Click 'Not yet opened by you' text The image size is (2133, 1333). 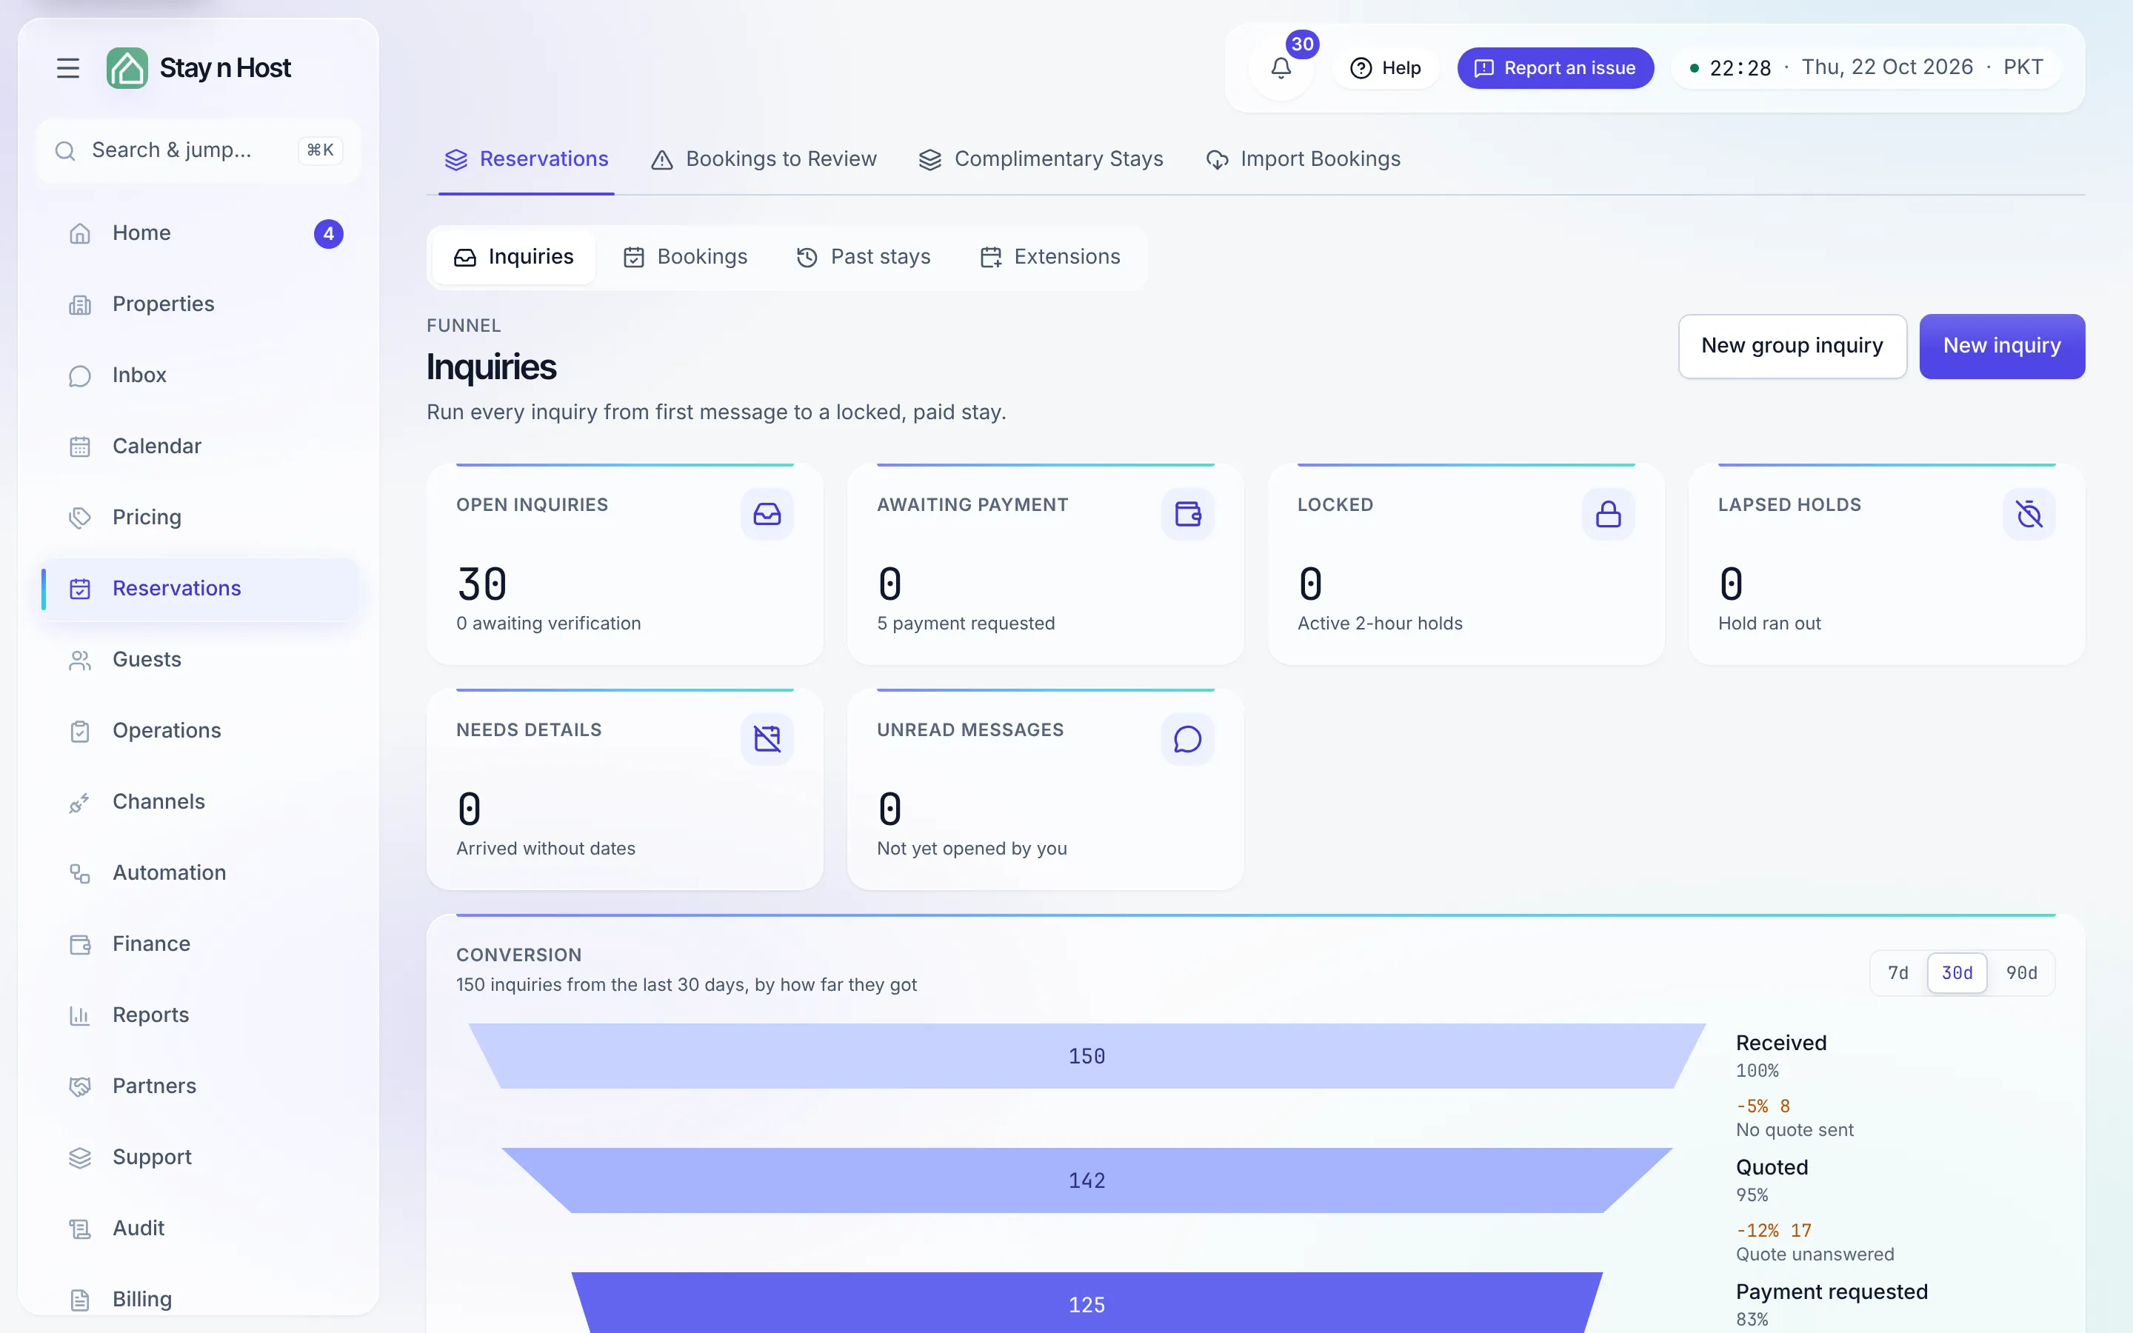[x=971, y=848]
